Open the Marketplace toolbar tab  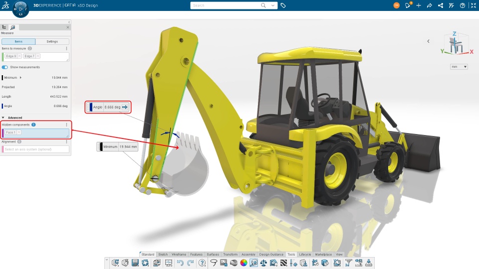coord(323,255)
